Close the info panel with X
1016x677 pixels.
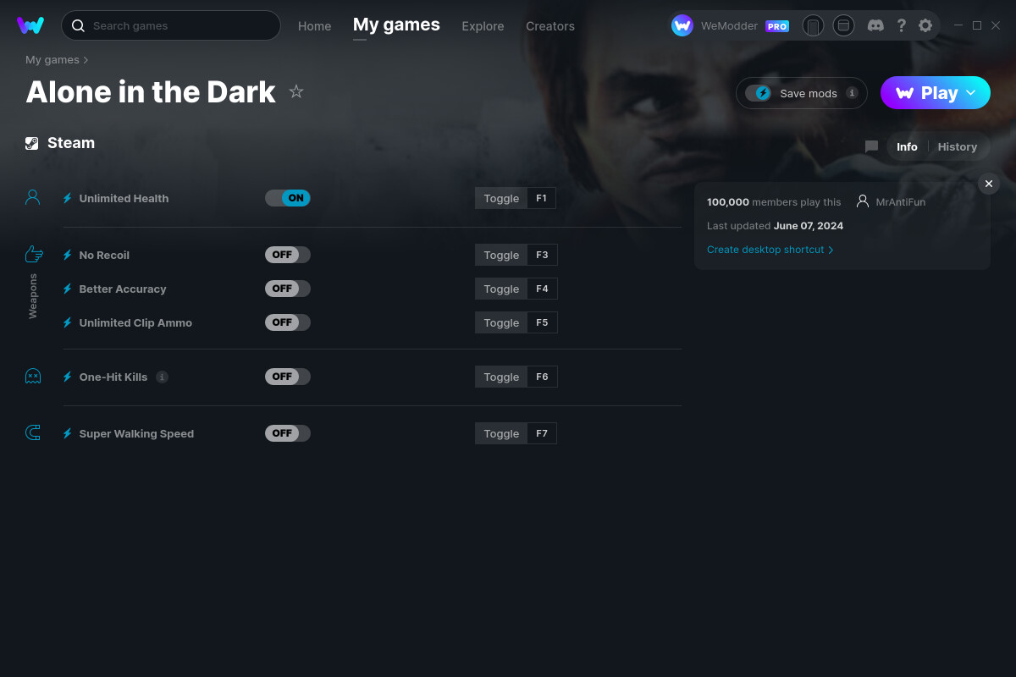[x=988, y=184]
